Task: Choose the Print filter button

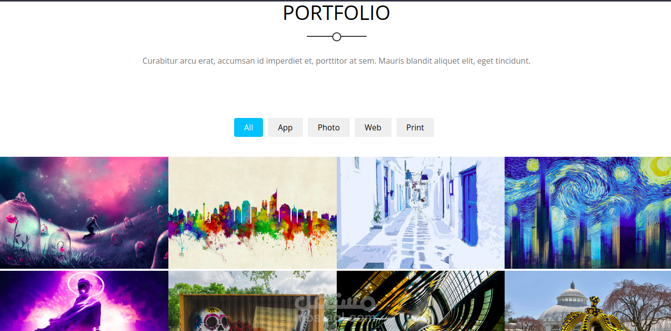Action: click(x=415, y=127)
